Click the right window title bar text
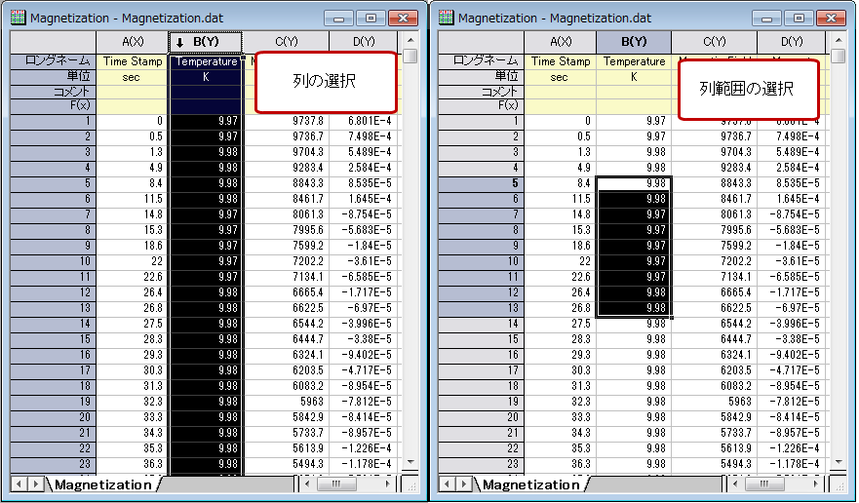This screenshot has height=503, width=859. coord(555,19)
